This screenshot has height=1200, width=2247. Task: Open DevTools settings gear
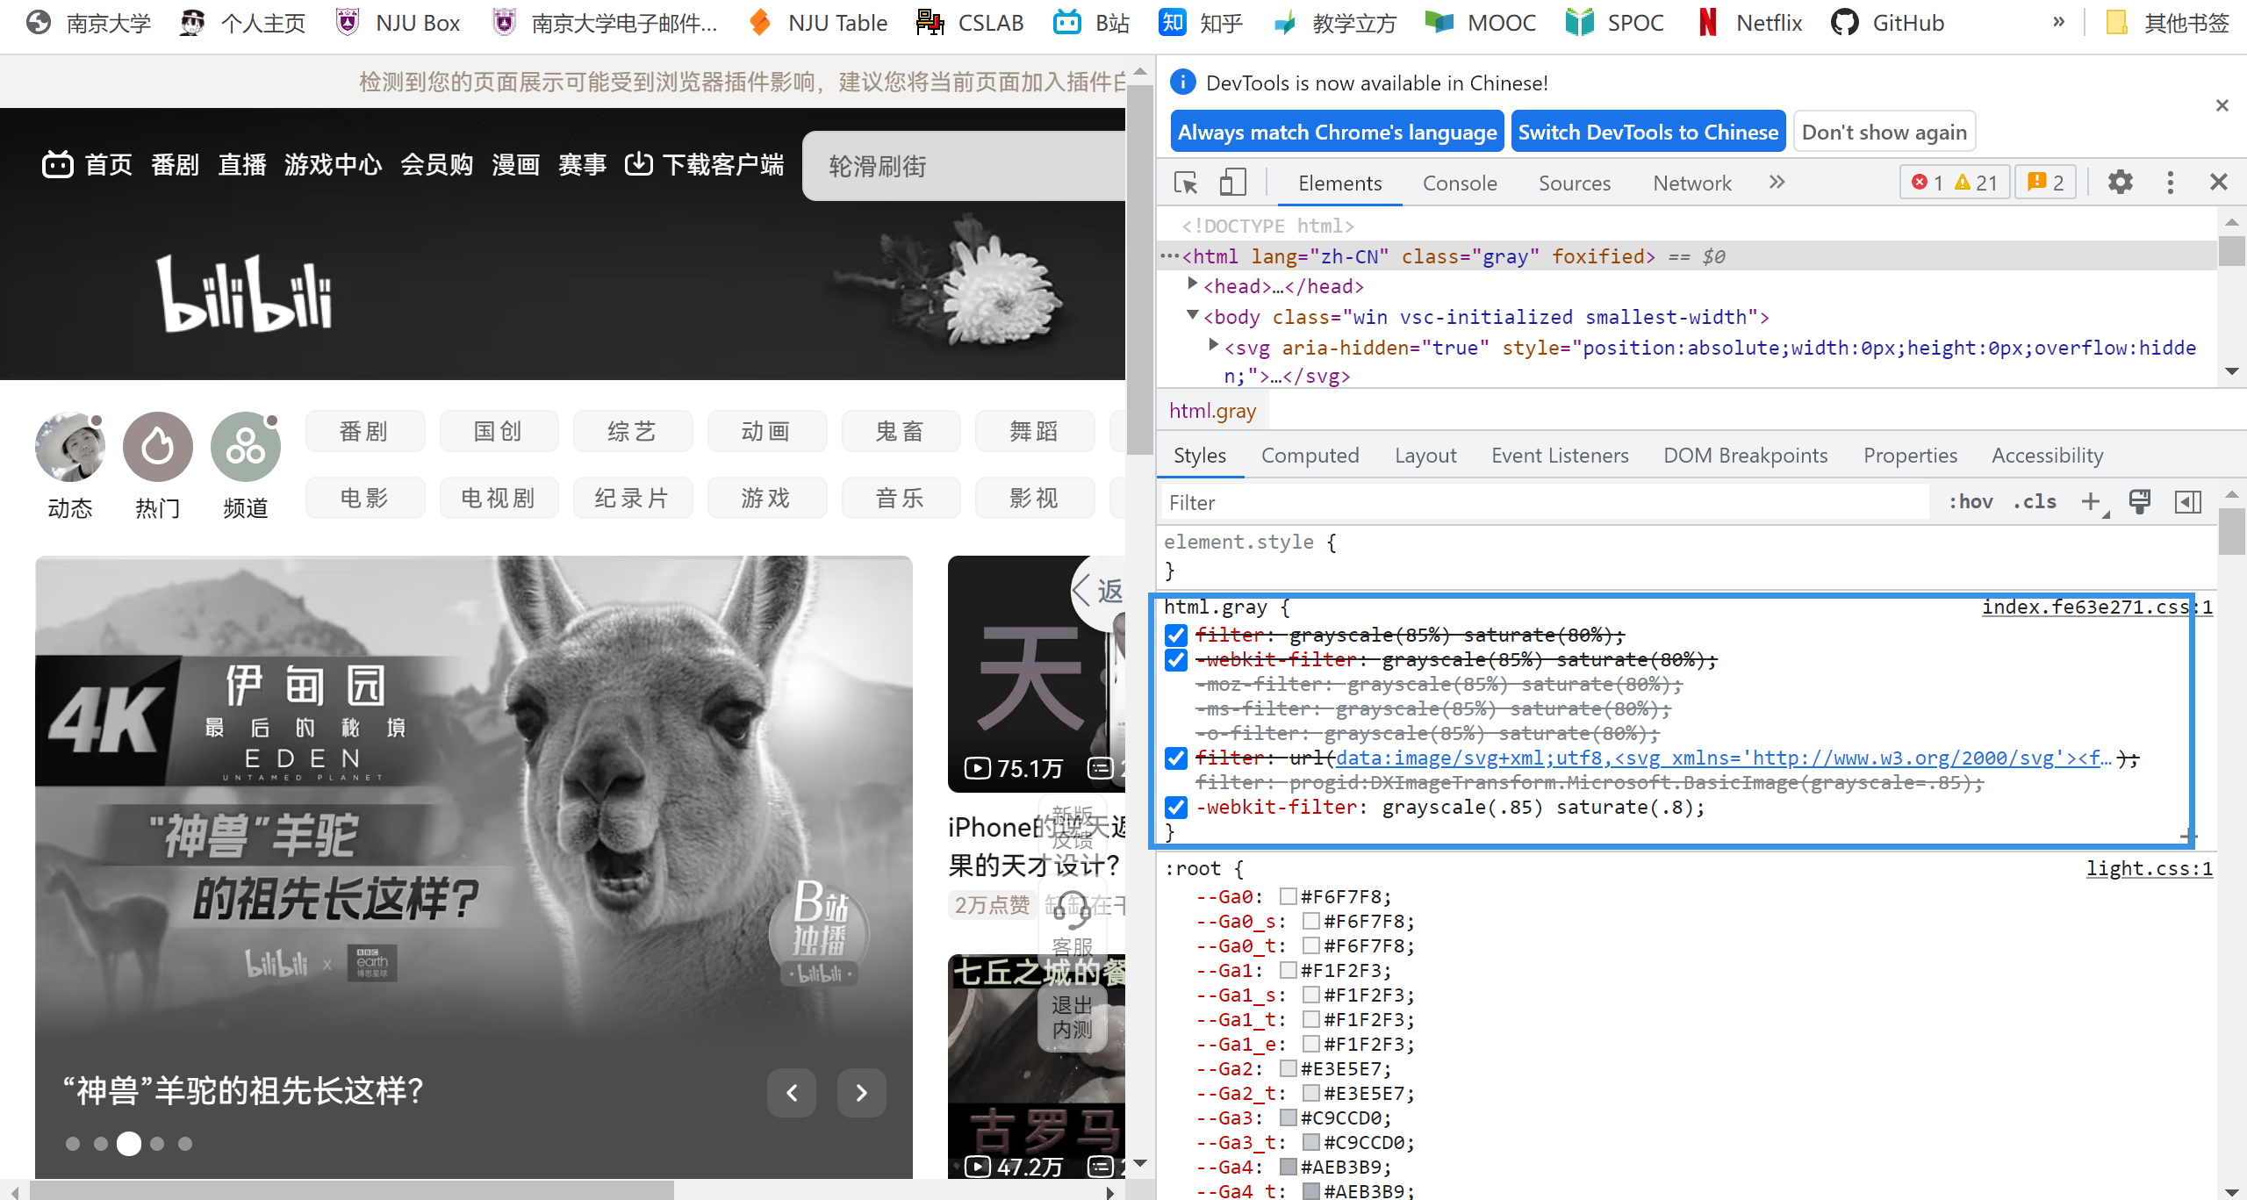click(x=2120, y=183)
